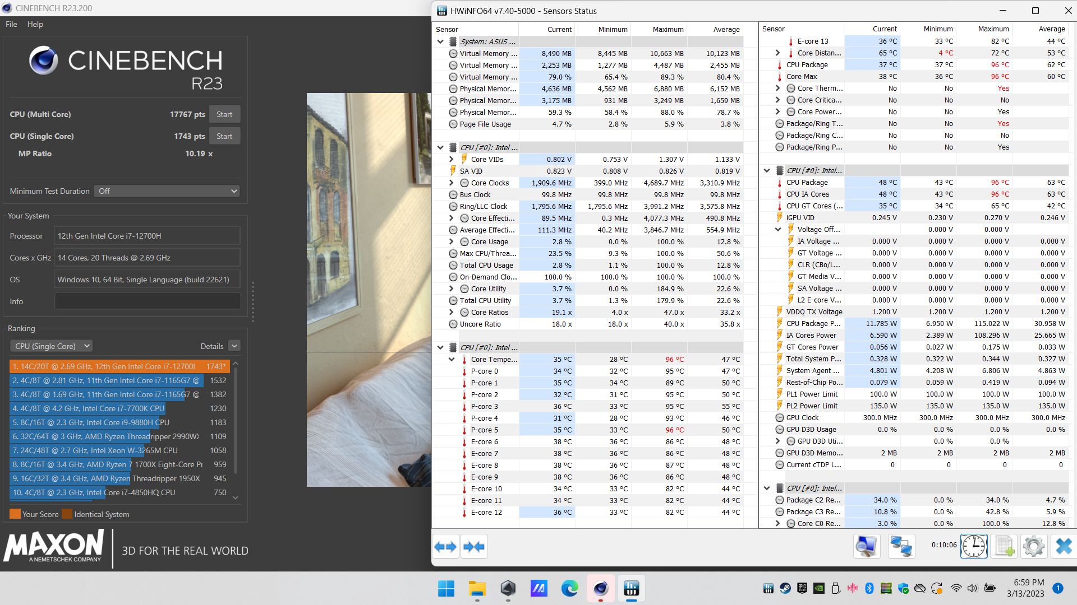This screenshot has width=1077, height=605.
Task: Click the inward arrows icon to shrink columns
Action: (474, 546)
